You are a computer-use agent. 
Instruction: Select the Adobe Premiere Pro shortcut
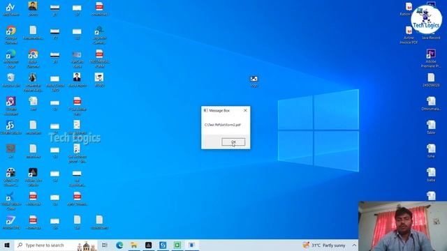pos(431,59)
